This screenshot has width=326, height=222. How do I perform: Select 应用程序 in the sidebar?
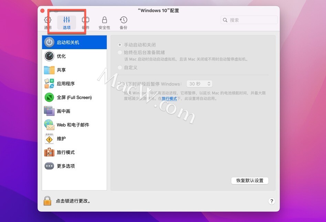74,84
